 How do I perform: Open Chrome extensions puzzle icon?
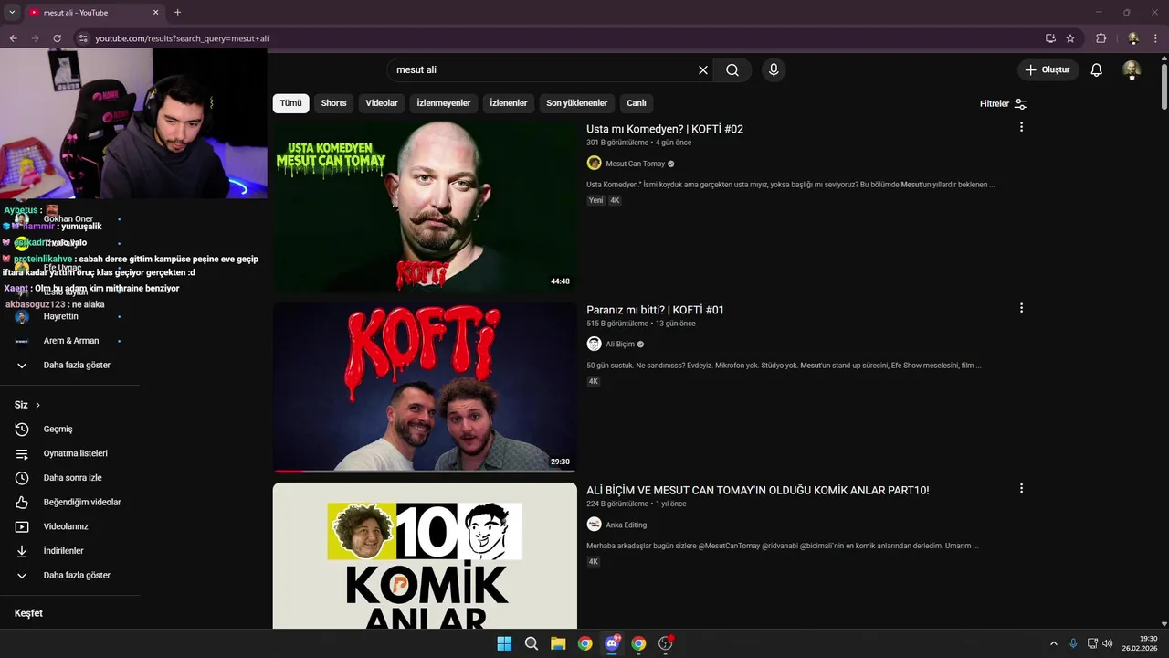point(1101,38)
